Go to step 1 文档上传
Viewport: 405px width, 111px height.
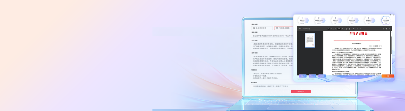[x=302, y=20]
